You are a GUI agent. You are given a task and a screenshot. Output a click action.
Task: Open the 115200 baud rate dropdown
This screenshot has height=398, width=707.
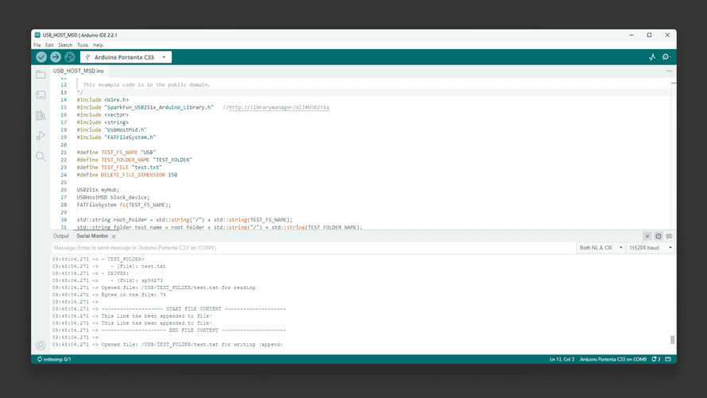pos(651,248)
